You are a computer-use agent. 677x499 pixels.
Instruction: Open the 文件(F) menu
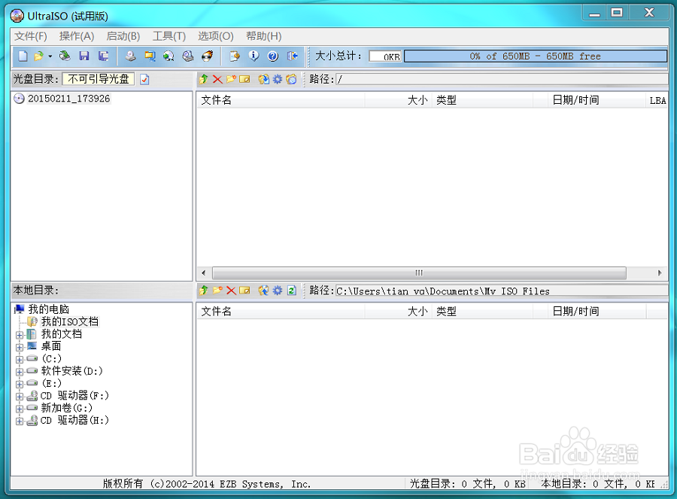pos(31,36)
